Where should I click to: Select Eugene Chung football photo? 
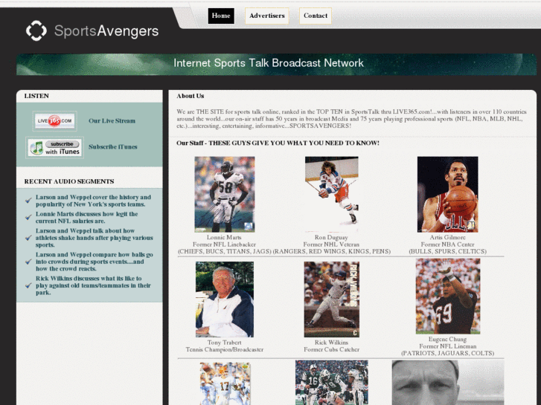coord(448,297)
